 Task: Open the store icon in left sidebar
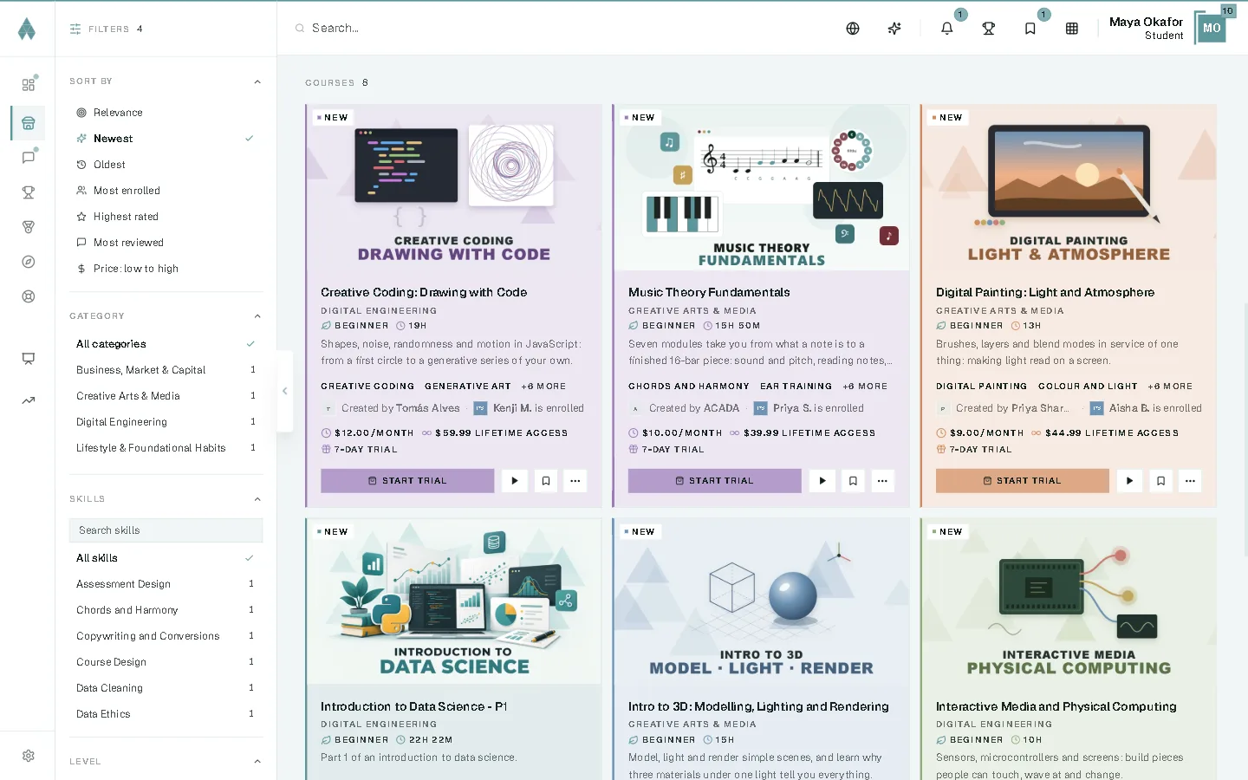tap(29, 123)
